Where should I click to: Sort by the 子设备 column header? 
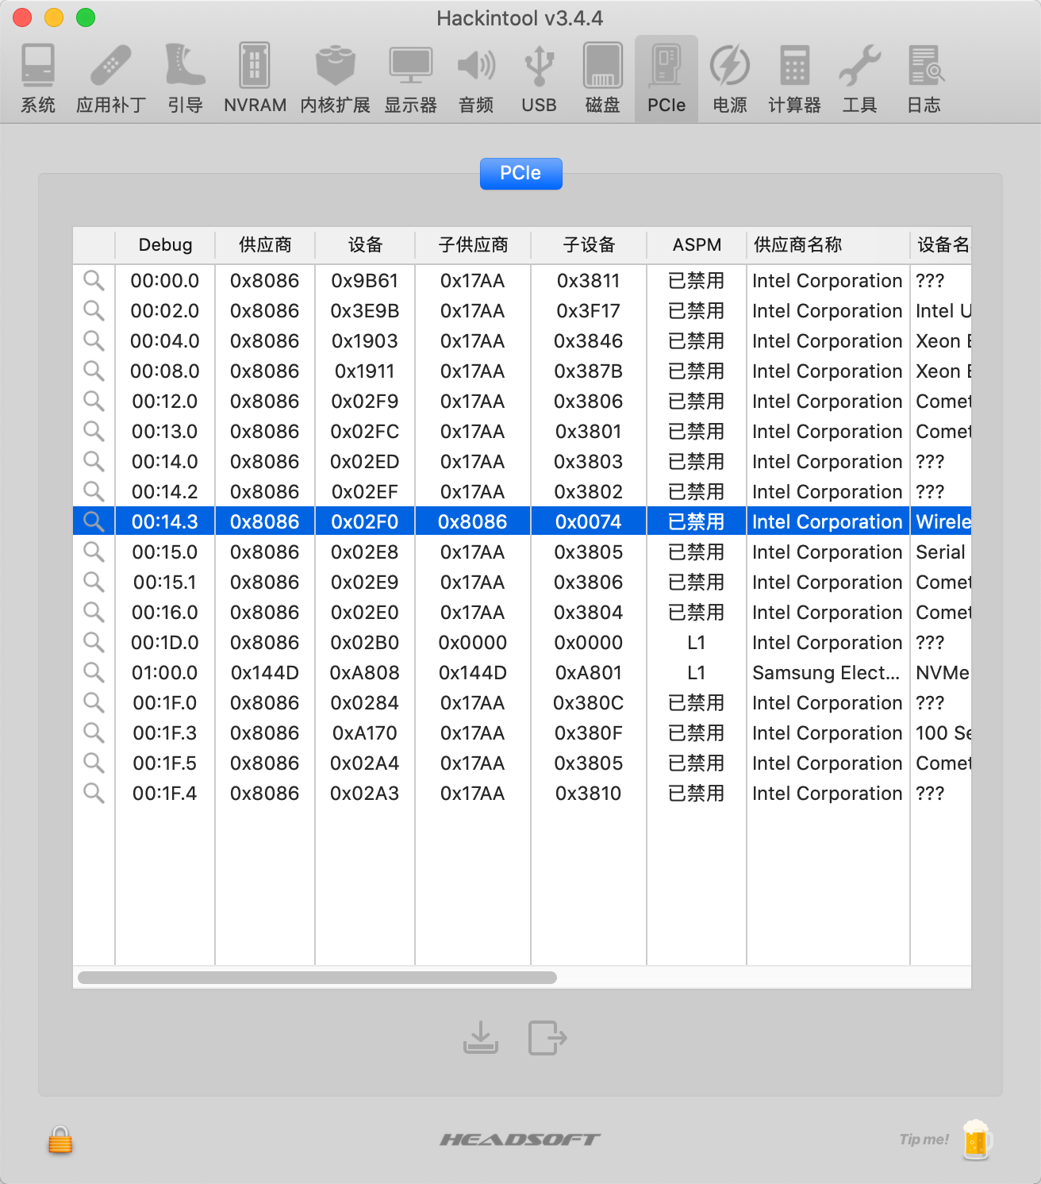[x=589, y=244]
